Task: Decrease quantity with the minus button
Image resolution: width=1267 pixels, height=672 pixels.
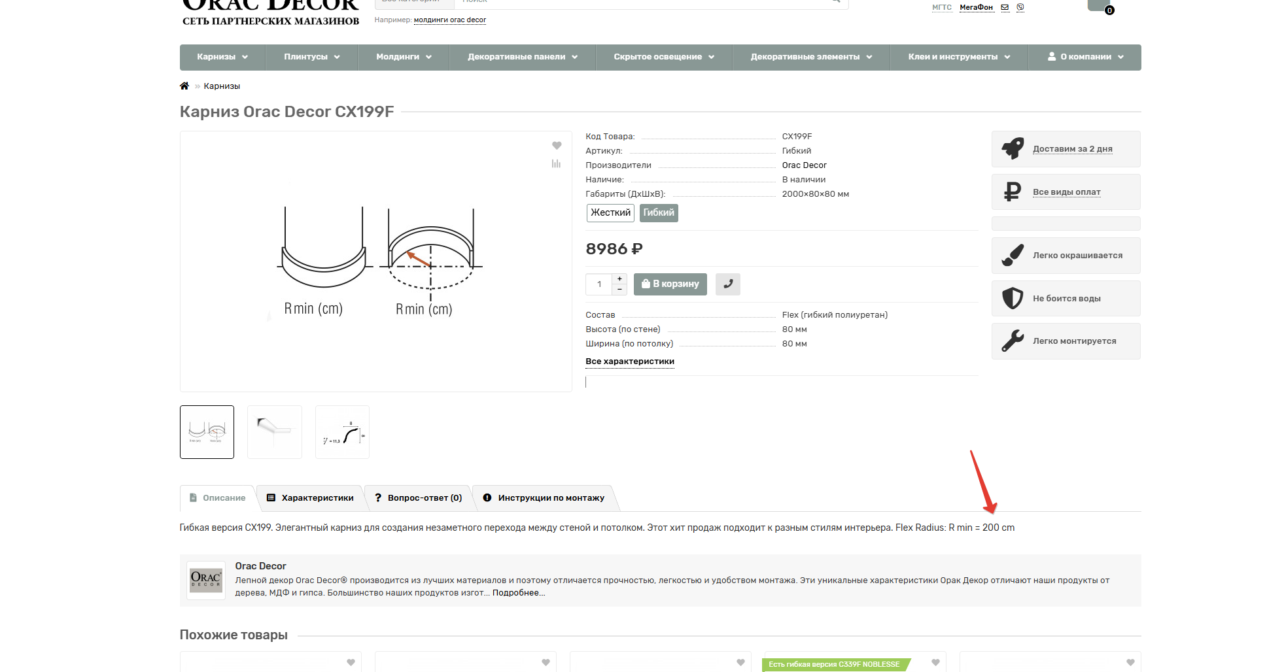Action: 619,289
